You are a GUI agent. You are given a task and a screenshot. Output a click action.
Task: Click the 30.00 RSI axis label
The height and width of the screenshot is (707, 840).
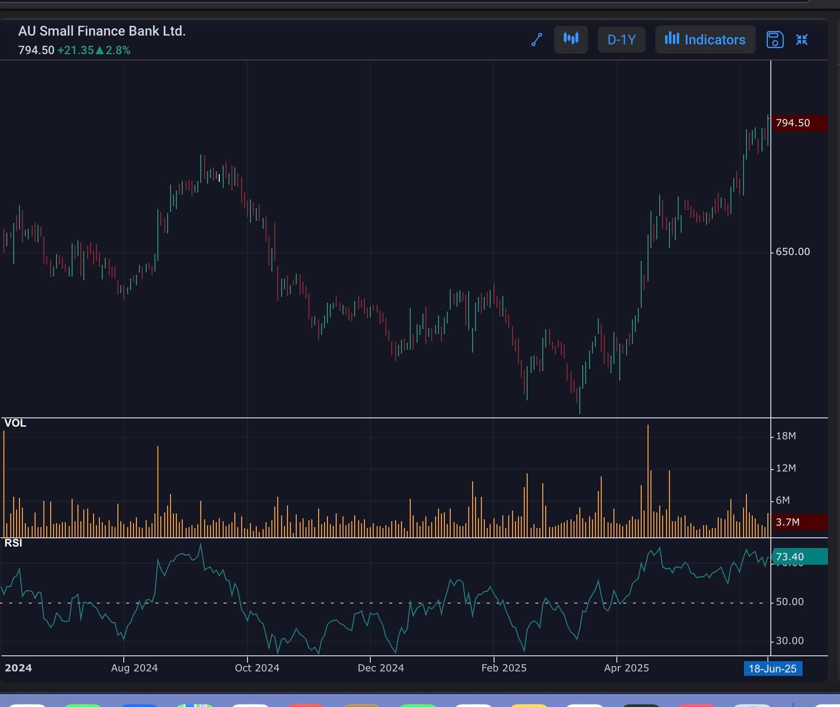790,641
